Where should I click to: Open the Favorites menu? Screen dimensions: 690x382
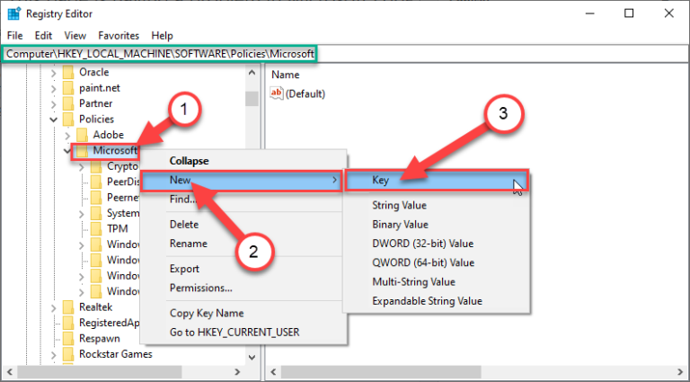(119, 35)
